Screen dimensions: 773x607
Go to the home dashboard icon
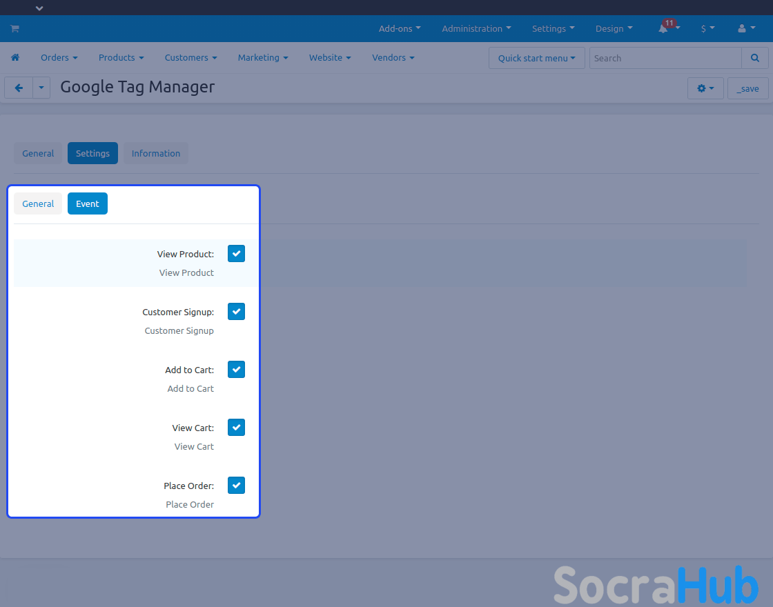(15, 58)
